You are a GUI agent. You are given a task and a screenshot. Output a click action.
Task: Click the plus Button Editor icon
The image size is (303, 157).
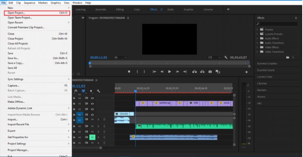[246, 72]
